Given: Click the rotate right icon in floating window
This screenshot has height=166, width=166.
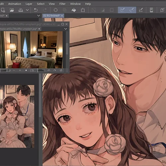Looking at the screenshot, I should pyautogui.click(x=55, y=70).
